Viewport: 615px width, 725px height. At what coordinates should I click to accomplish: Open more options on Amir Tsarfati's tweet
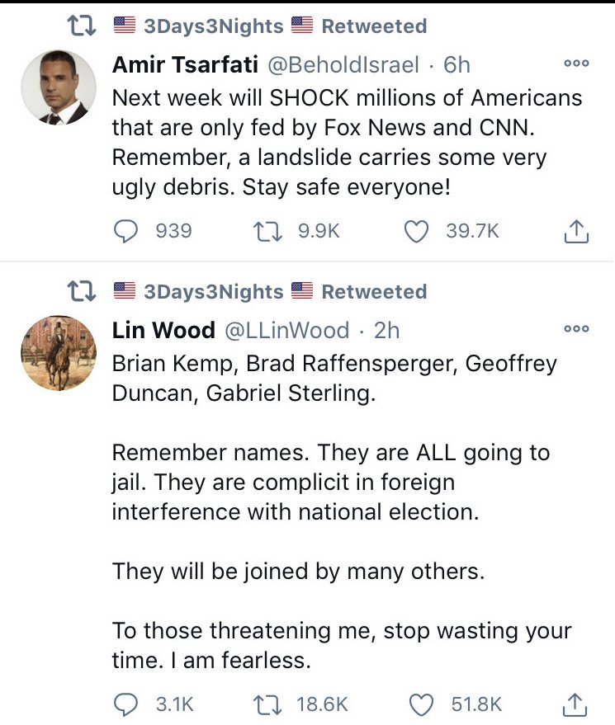point(575,64)
